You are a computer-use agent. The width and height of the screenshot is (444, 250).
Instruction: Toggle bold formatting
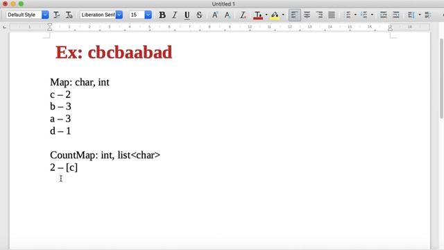click(x=162, y=15)
